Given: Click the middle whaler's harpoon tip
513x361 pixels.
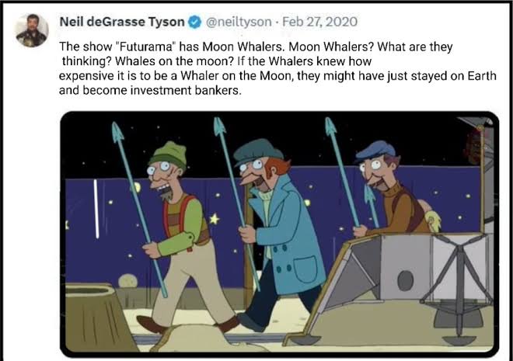Looking at the screenshot, I should (219, 127).
